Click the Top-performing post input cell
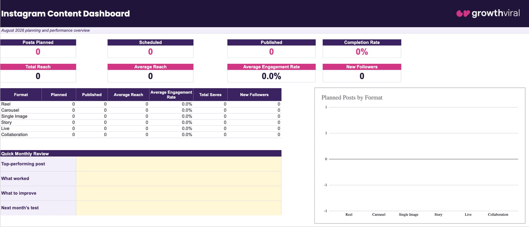Viewport: 529px width, 227px height. [179, 164]
